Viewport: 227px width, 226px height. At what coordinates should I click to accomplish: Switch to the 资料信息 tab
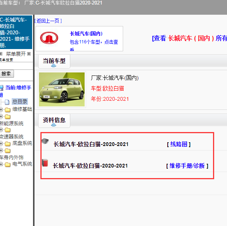(54, 121)
